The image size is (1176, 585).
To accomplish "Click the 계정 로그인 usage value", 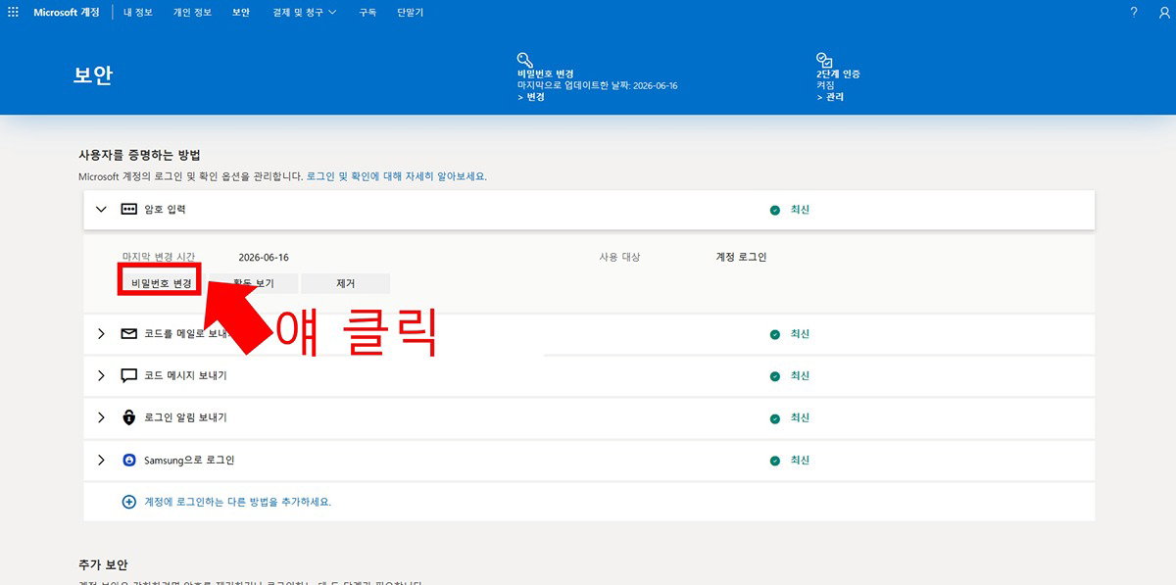I will click(x=742, y=258).
